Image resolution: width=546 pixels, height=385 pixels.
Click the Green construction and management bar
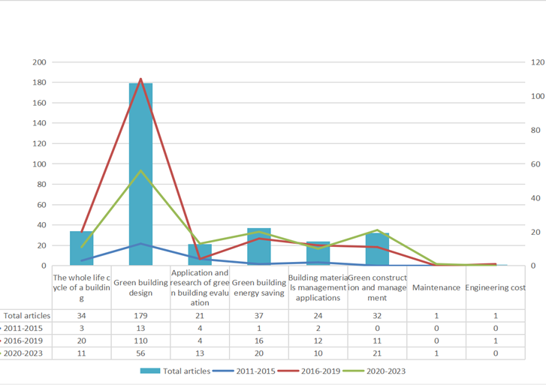[x=377, y=250]
